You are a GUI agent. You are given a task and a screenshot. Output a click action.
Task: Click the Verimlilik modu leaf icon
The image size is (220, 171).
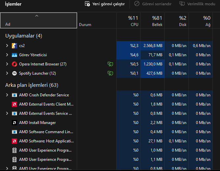182,4
